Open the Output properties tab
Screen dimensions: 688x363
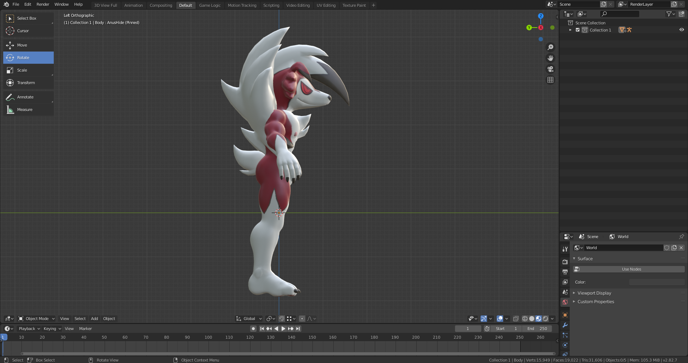[565, 272]
